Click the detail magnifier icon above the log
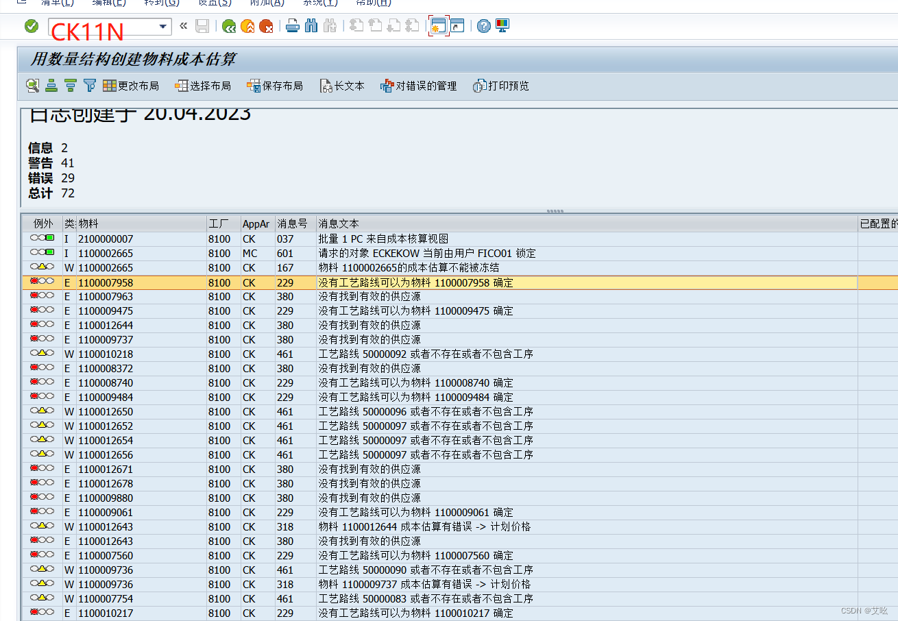Image resolution: width=898 pixels, height=621 pixels. tap(32, 85)
